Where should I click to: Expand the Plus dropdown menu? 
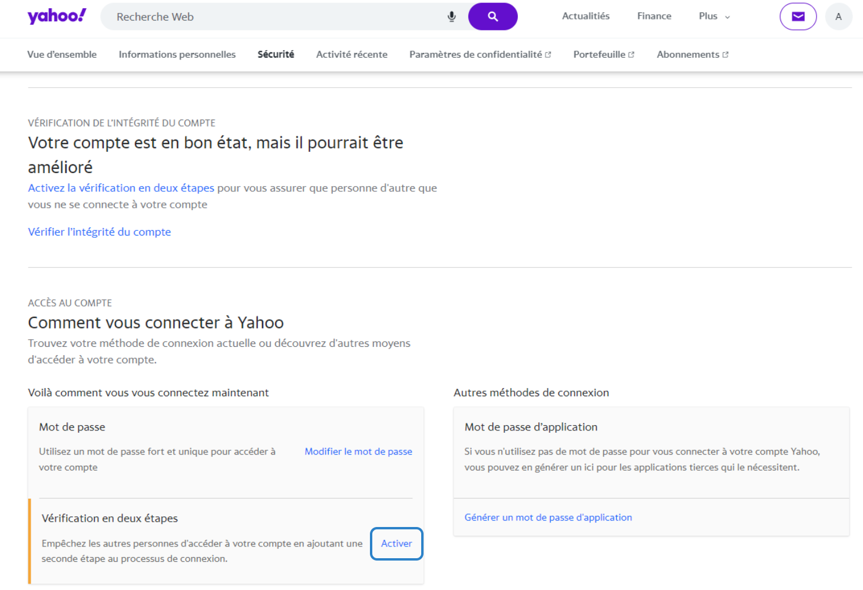click(x=714, y=16)
